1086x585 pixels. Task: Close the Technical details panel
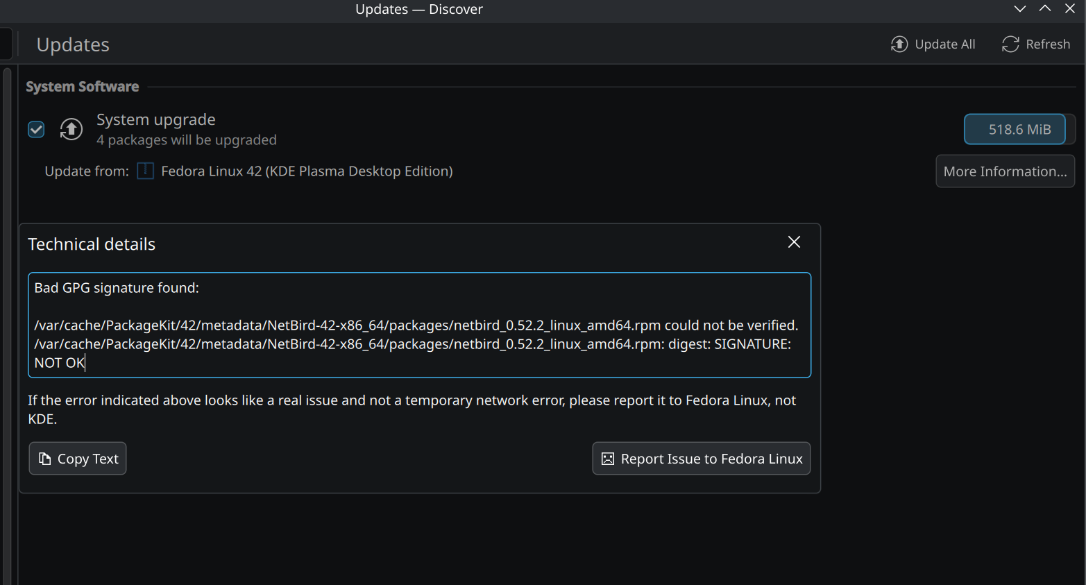click(x=794, y=242)
